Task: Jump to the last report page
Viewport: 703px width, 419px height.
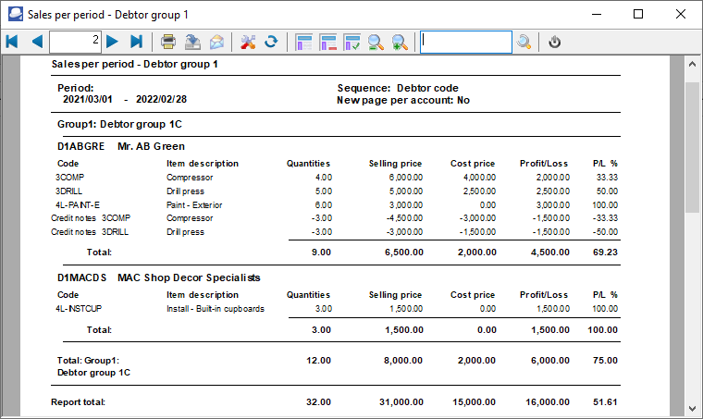Action: (x=136, y=42)
